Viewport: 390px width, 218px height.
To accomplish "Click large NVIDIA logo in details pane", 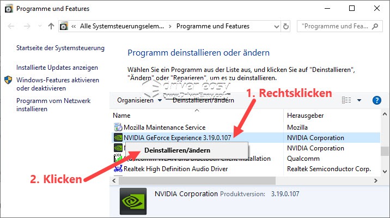I will [133, 201].
